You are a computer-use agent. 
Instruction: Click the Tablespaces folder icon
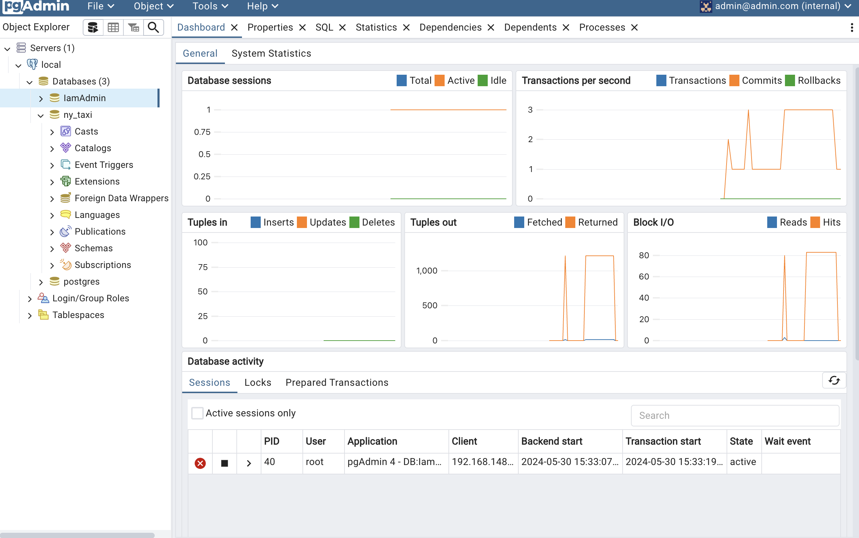point(43,315)
